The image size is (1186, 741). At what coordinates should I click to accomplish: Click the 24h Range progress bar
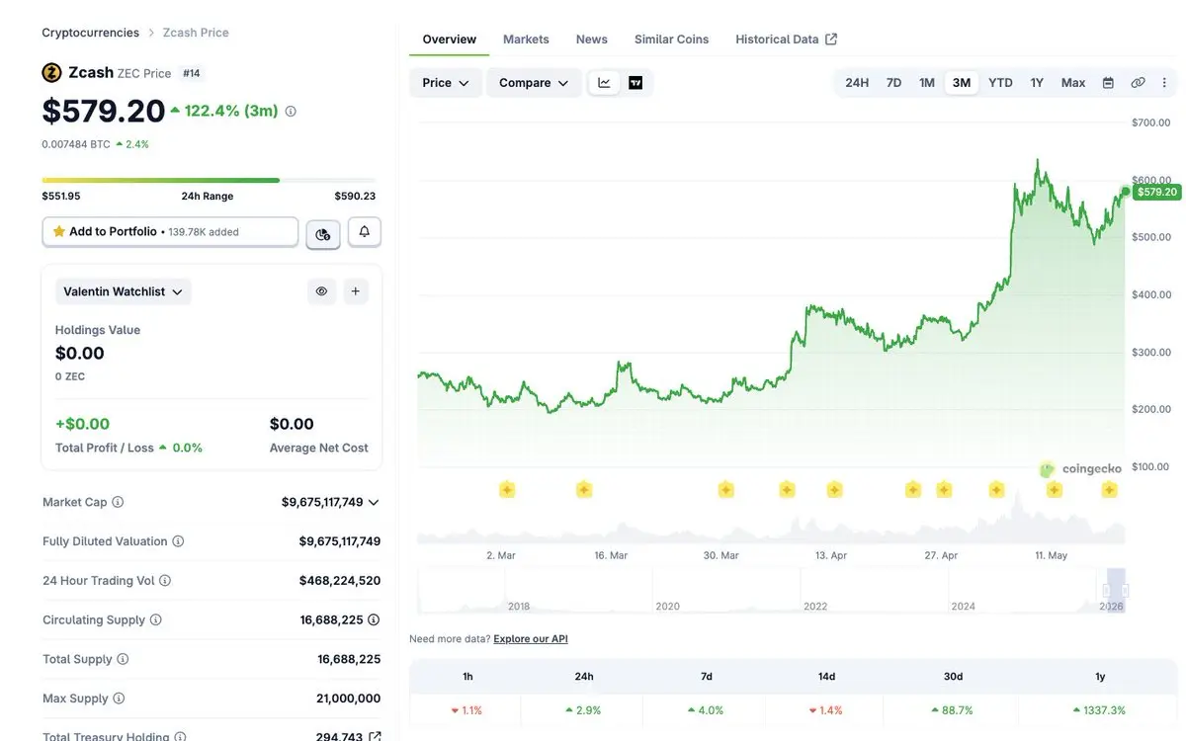(209, 180)
